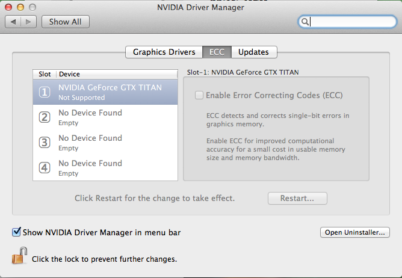Open the Updates tab
Viewport: 402px width, 278px height.
coord(253,52)
